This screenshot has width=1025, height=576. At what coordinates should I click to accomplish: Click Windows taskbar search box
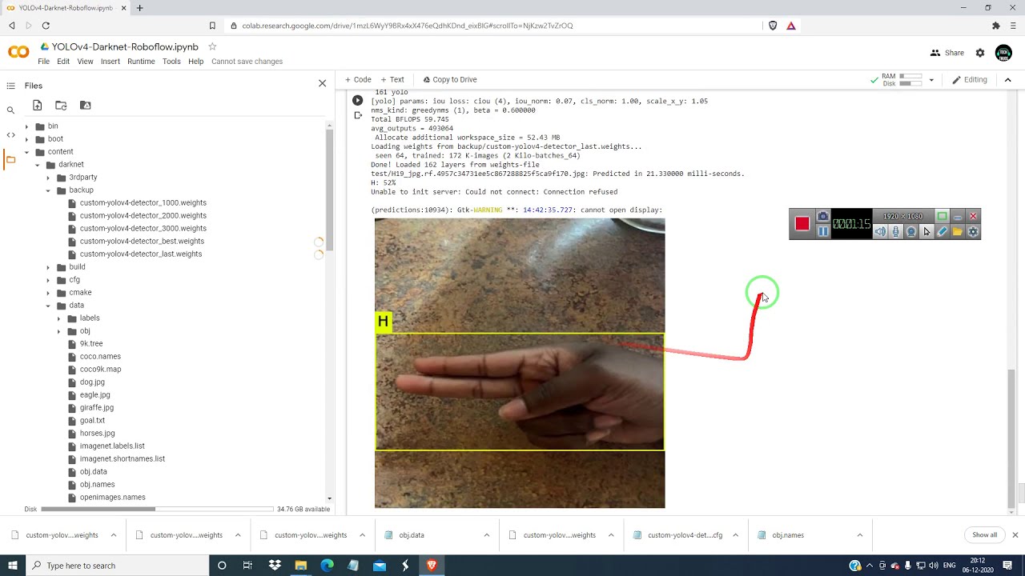click(117, 566)
